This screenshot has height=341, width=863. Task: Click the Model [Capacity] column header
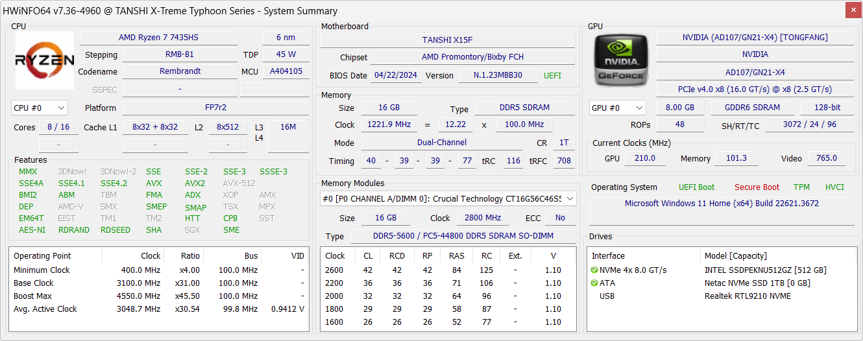point(736,255)
